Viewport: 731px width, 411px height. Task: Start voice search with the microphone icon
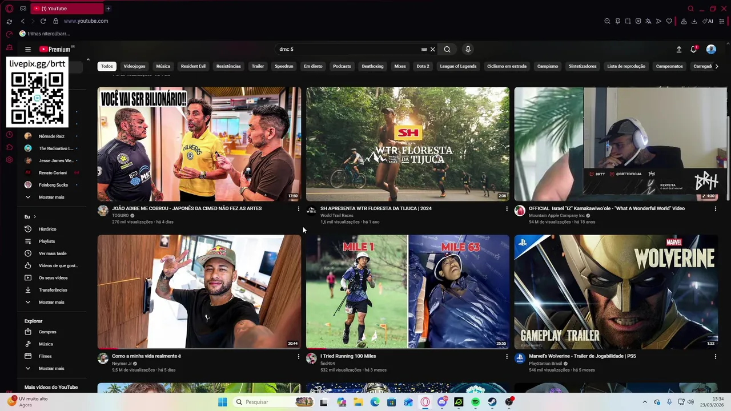[468, 49]
